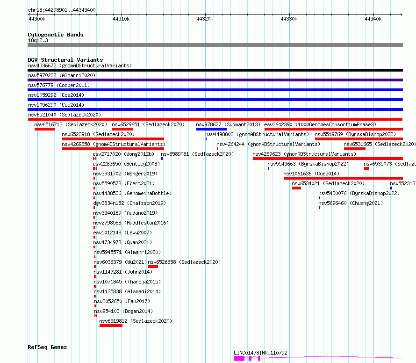Open nsv5696460 (Chuang2021) label
The image size is (416, 363).
point(351,203)
